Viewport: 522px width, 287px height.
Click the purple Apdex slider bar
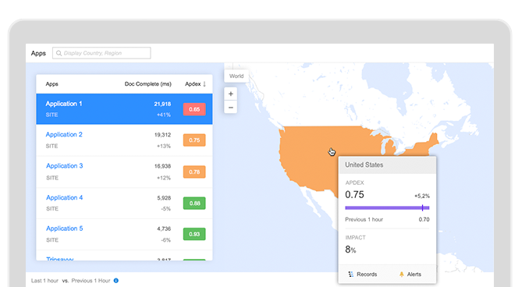pos(387,208)
